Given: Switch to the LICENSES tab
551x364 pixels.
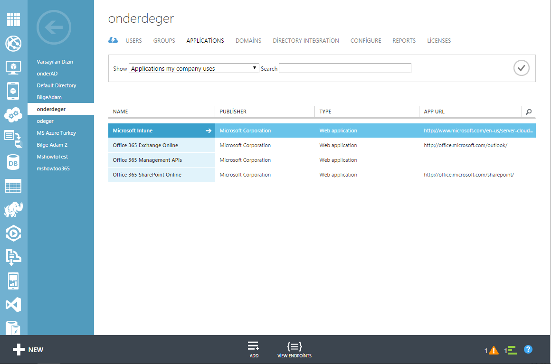Looking at the screenshot, I should pyautogui.click(x=439, y=41).
